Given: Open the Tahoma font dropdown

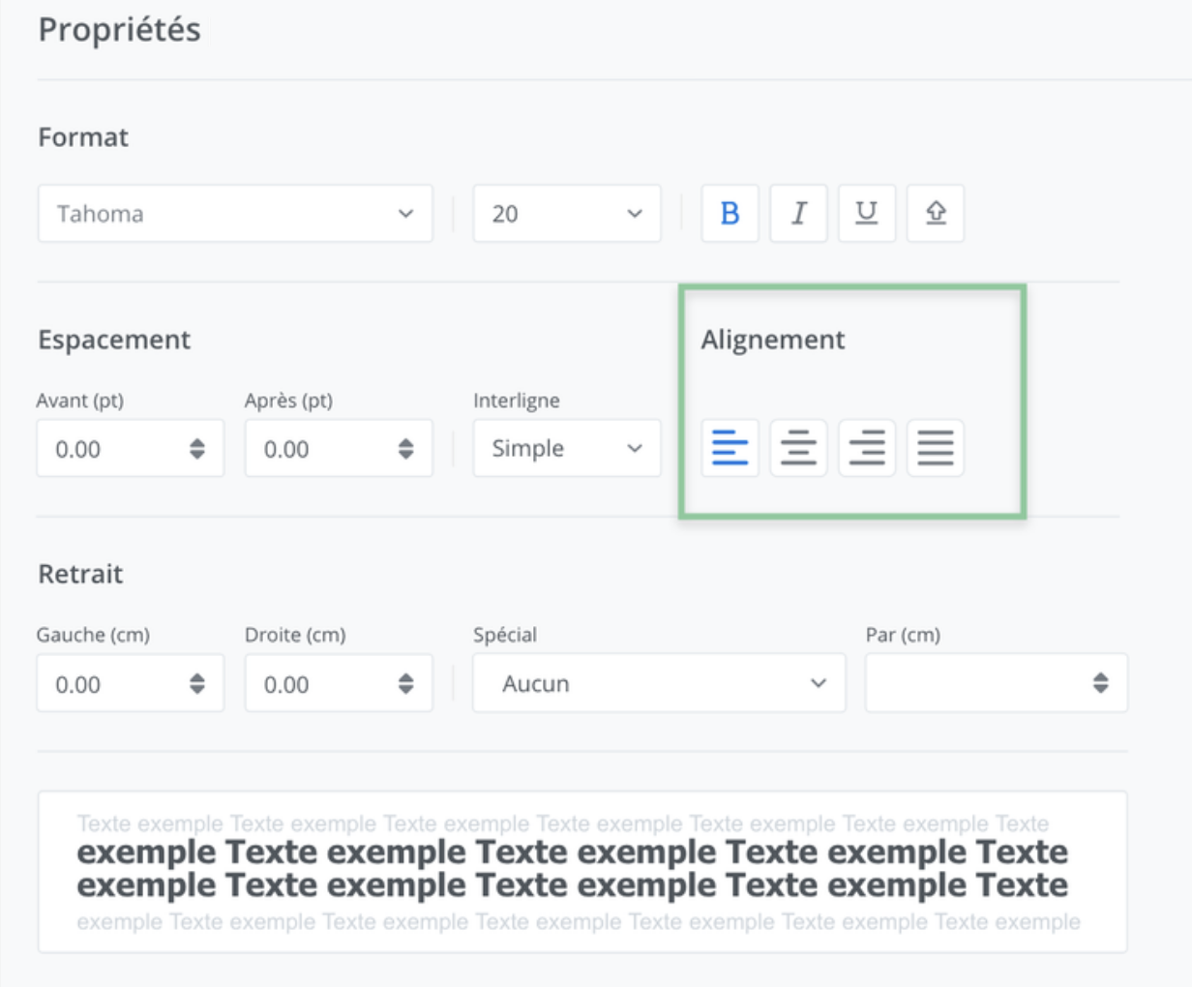Looking at the screenshot, I should click(x=235, y=214).
